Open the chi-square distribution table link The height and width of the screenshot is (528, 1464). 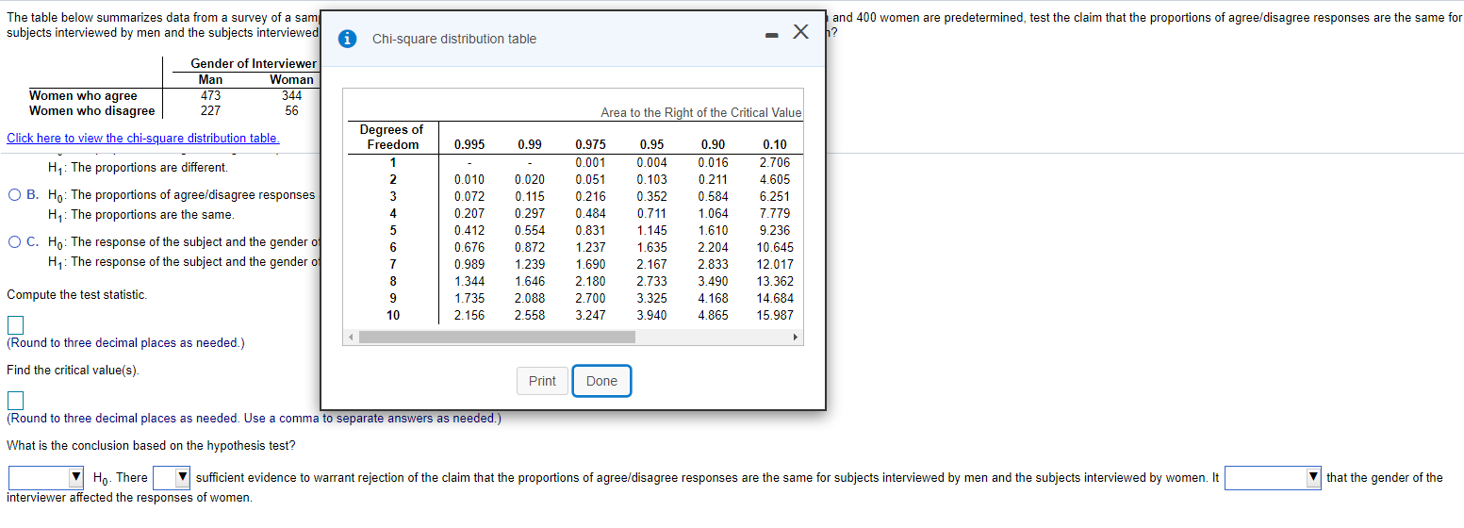coord(143,138)
